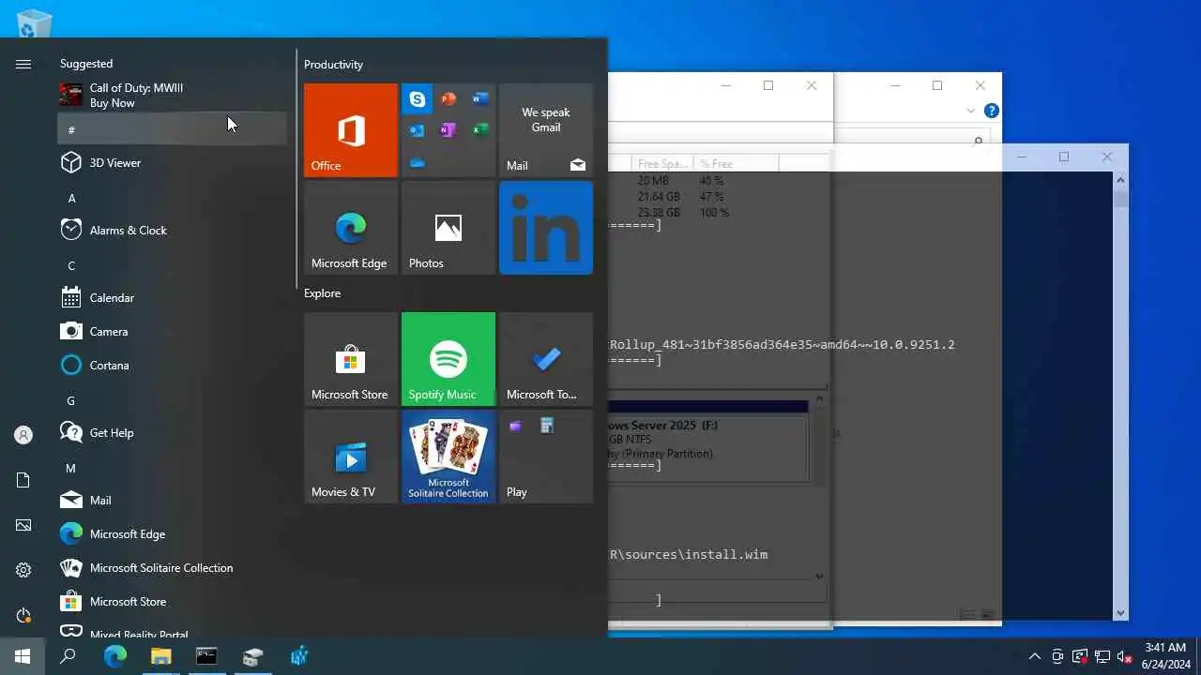This screenshot has height=675, width=1201.
Task: Click % Free column header in background window
Action: point(736,163)
